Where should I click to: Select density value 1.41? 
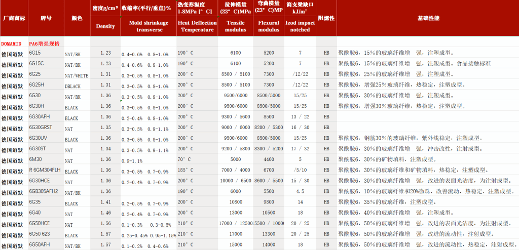[105, 202]
